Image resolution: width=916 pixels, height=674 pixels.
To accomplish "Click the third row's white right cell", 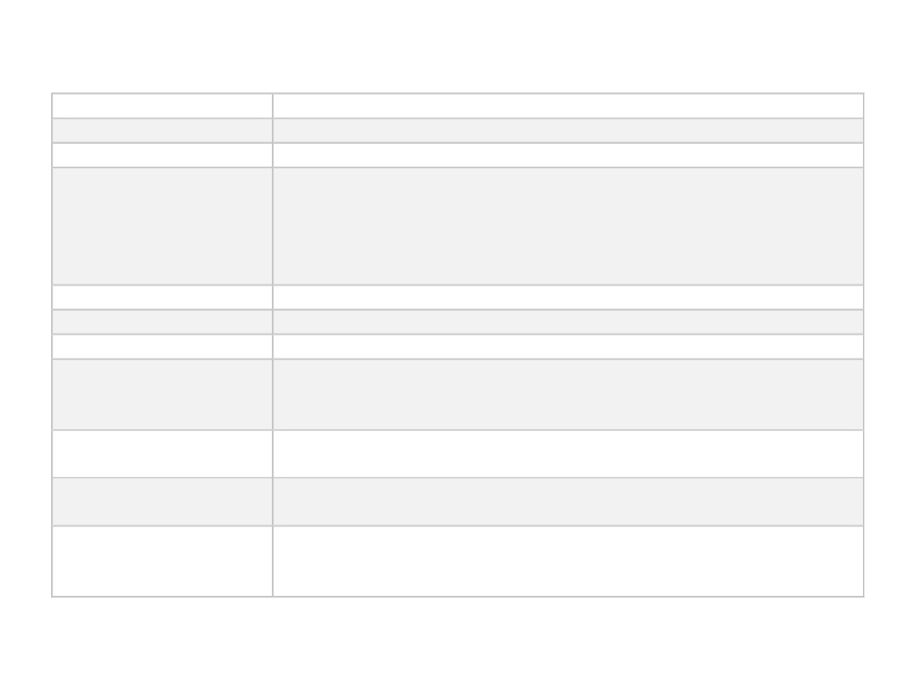I will pos(568,155).
